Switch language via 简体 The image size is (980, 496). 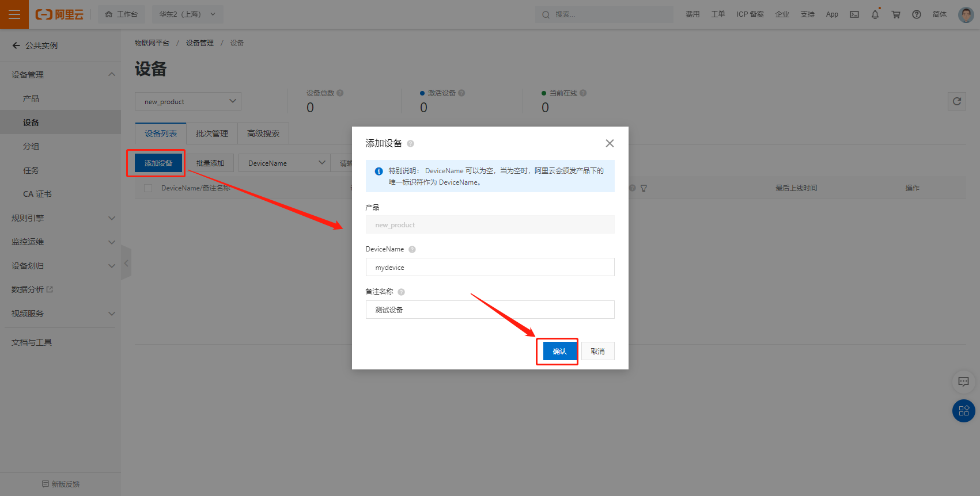pyautogui.click(x=940, y=14)
